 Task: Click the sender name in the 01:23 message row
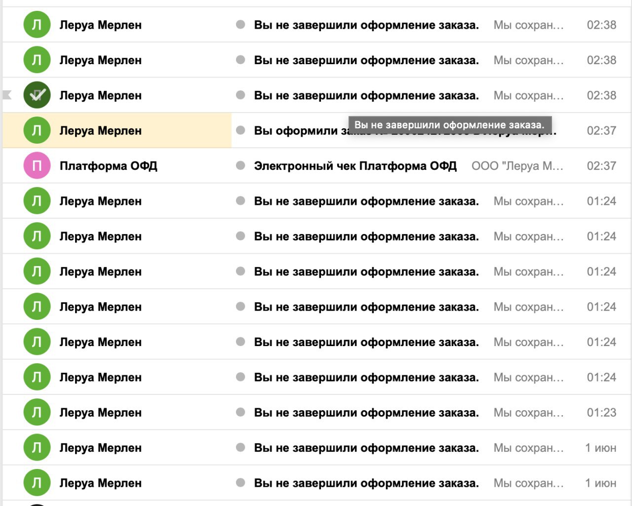(100, 413)
